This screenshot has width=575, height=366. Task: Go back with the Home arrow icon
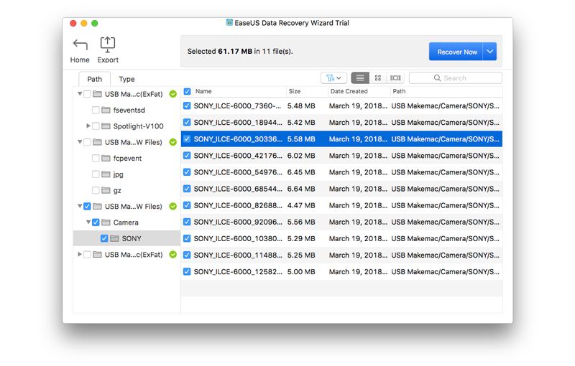(80, 44)
